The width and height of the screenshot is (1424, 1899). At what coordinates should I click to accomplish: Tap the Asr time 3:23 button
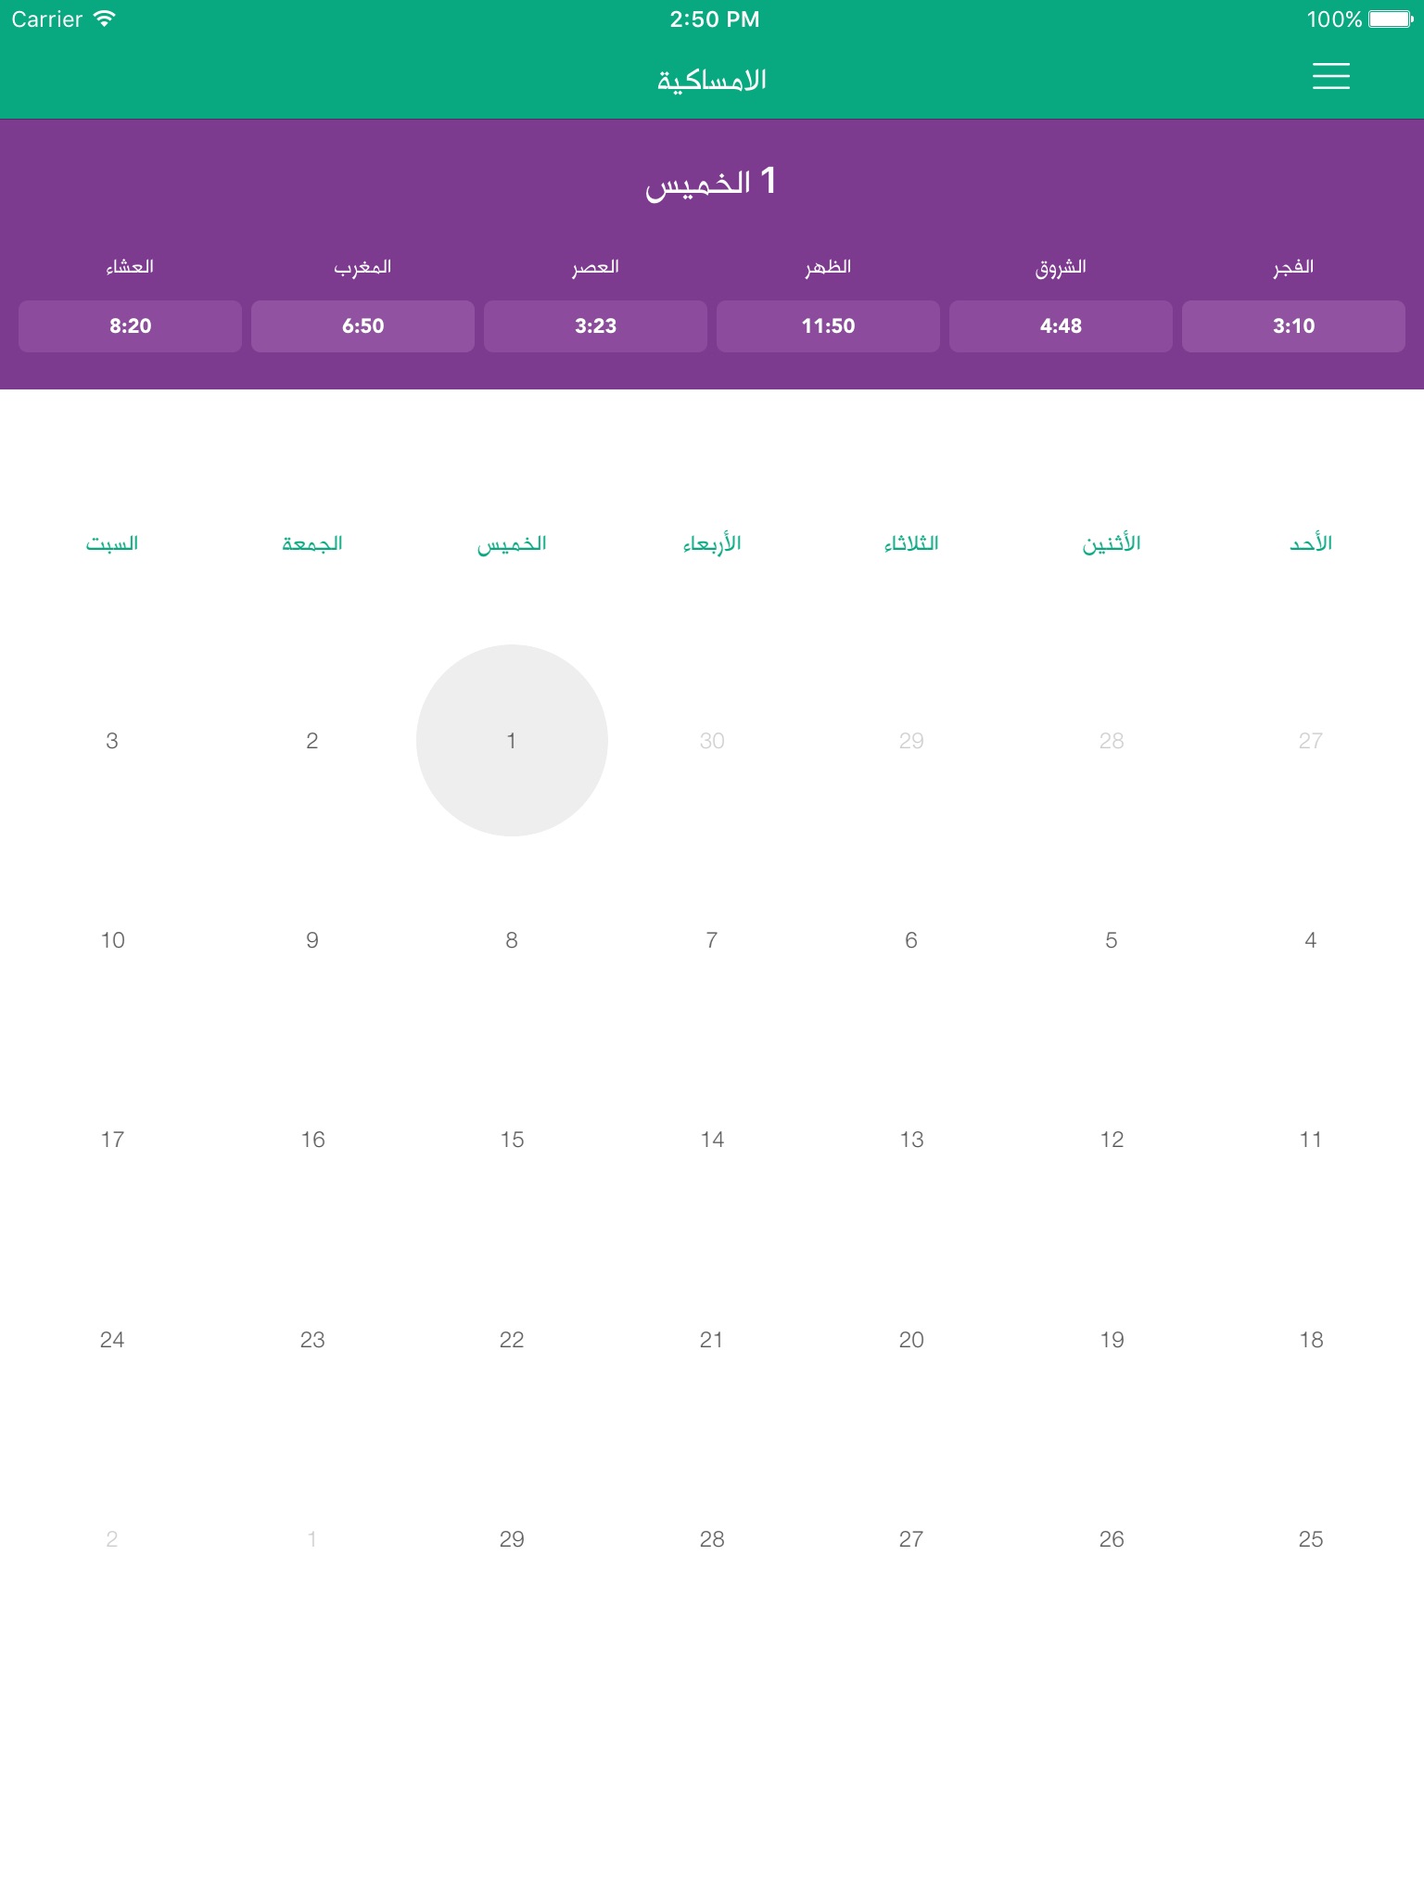tap(595, 325)
